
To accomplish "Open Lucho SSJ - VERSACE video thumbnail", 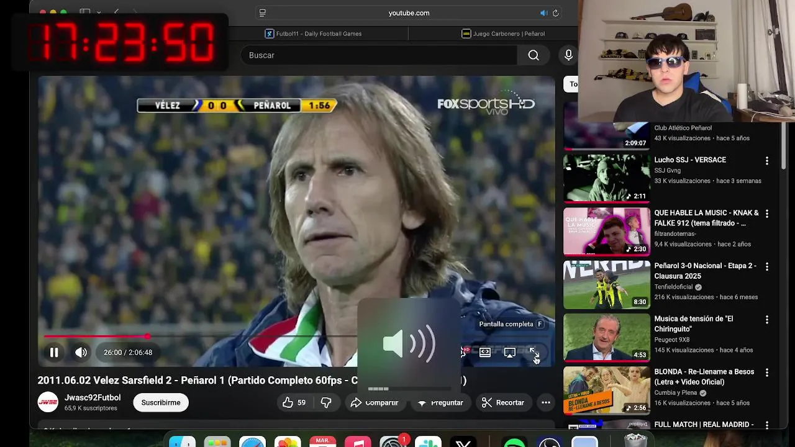I will click(607, 178).
